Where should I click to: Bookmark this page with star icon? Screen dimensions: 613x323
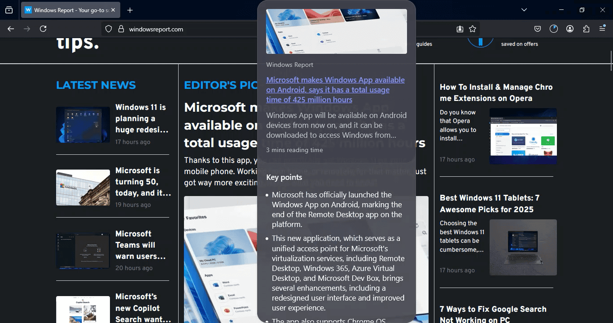tap(473, 29)
